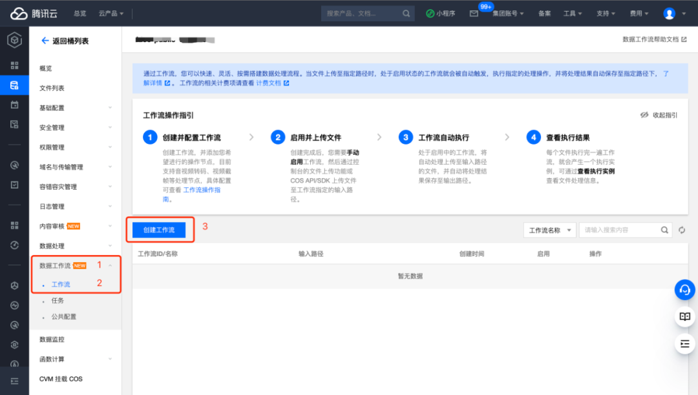Click the collapse menu icon at bottom of left rail
This screenshot has height=395, width=698.
coord(15,381)
